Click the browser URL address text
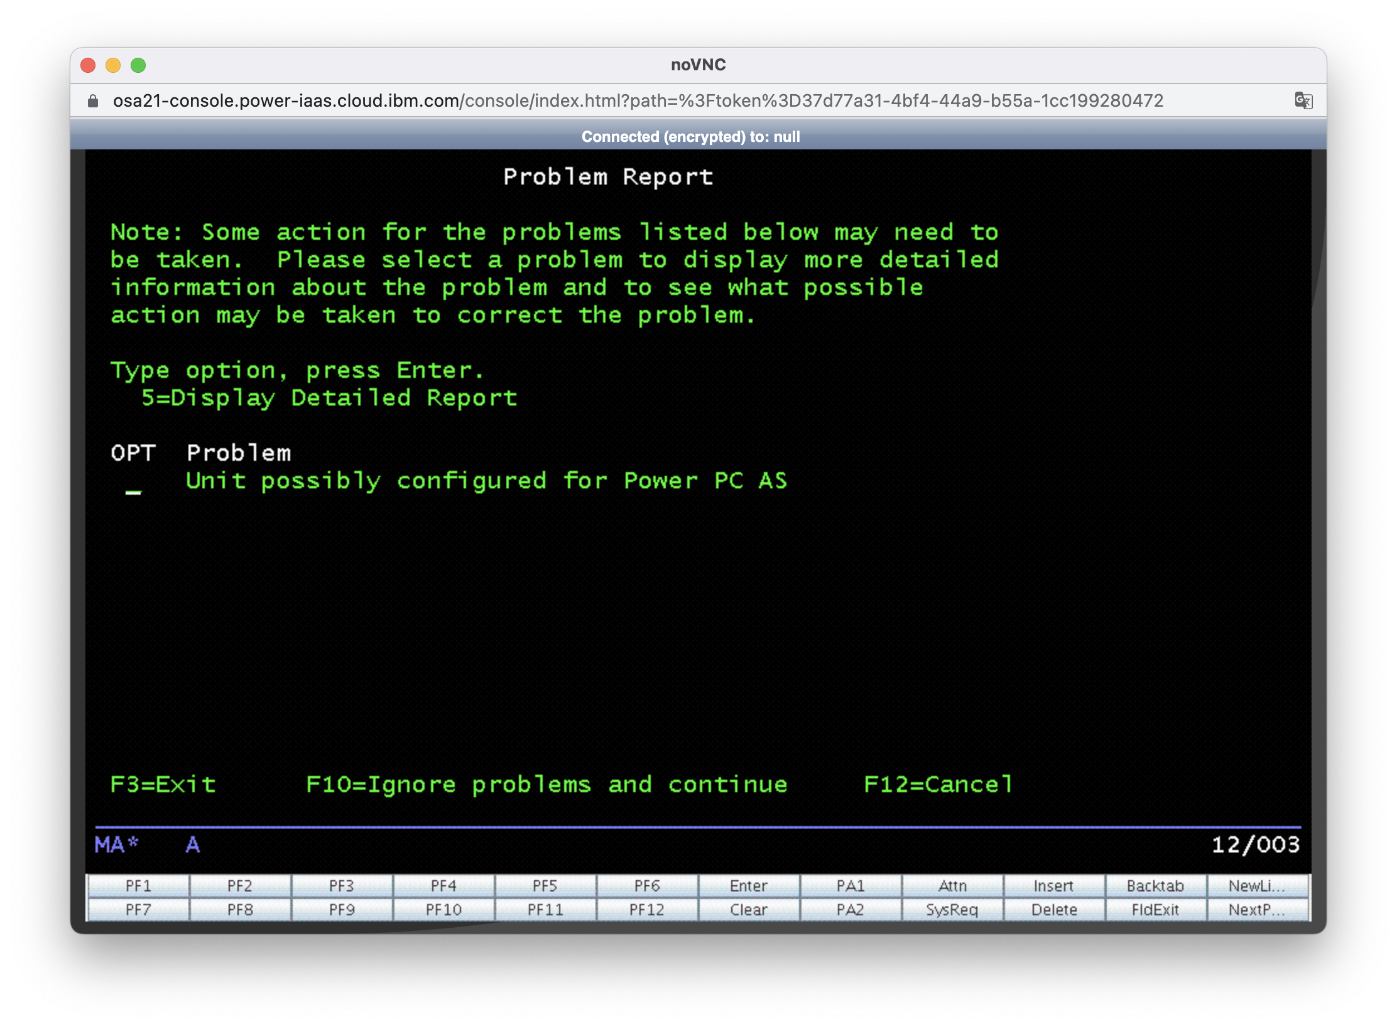The width and height of the screenshot is (1397, 1027). coord(638,101)
